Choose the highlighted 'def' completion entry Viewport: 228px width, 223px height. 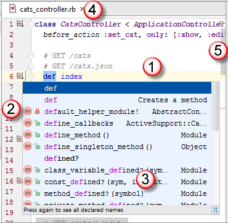coord(117,88)
